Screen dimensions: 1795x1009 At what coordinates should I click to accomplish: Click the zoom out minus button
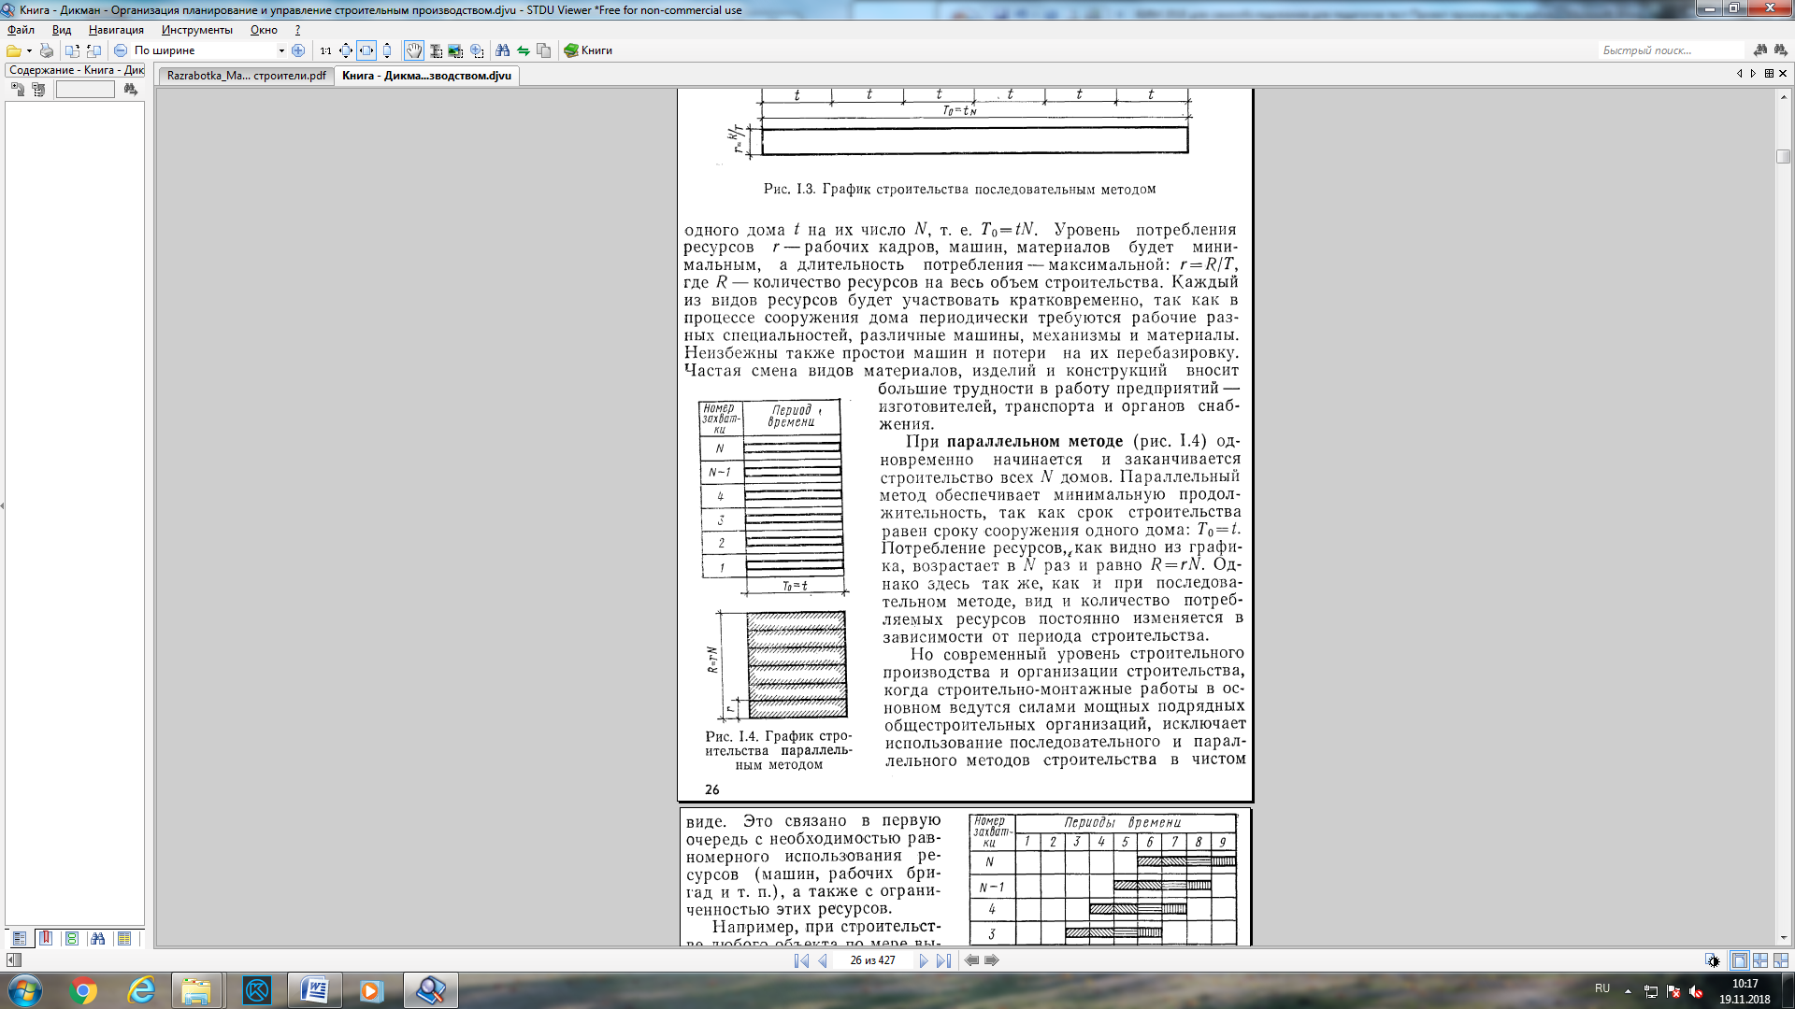coord(121,50)
